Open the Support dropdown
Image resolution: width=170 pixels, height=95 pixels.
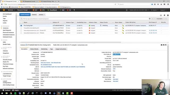pyautogui.click(x=163, y=10)
